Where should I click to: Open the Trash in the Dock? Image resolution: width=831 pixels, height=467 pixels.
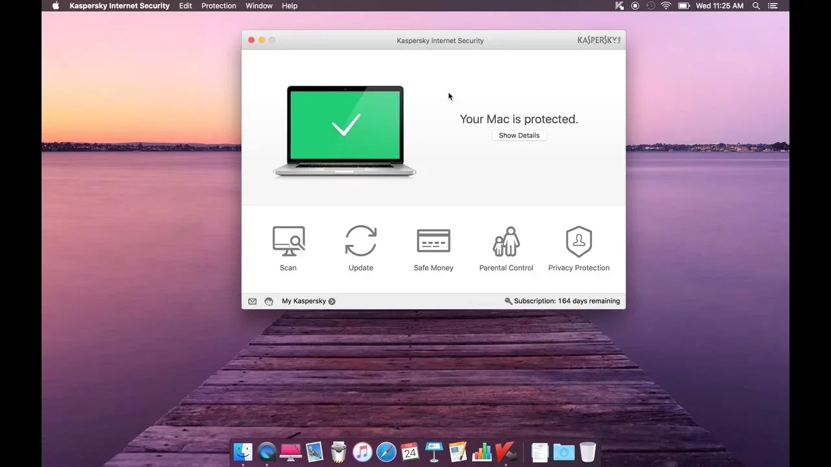[x=588, y=451]
